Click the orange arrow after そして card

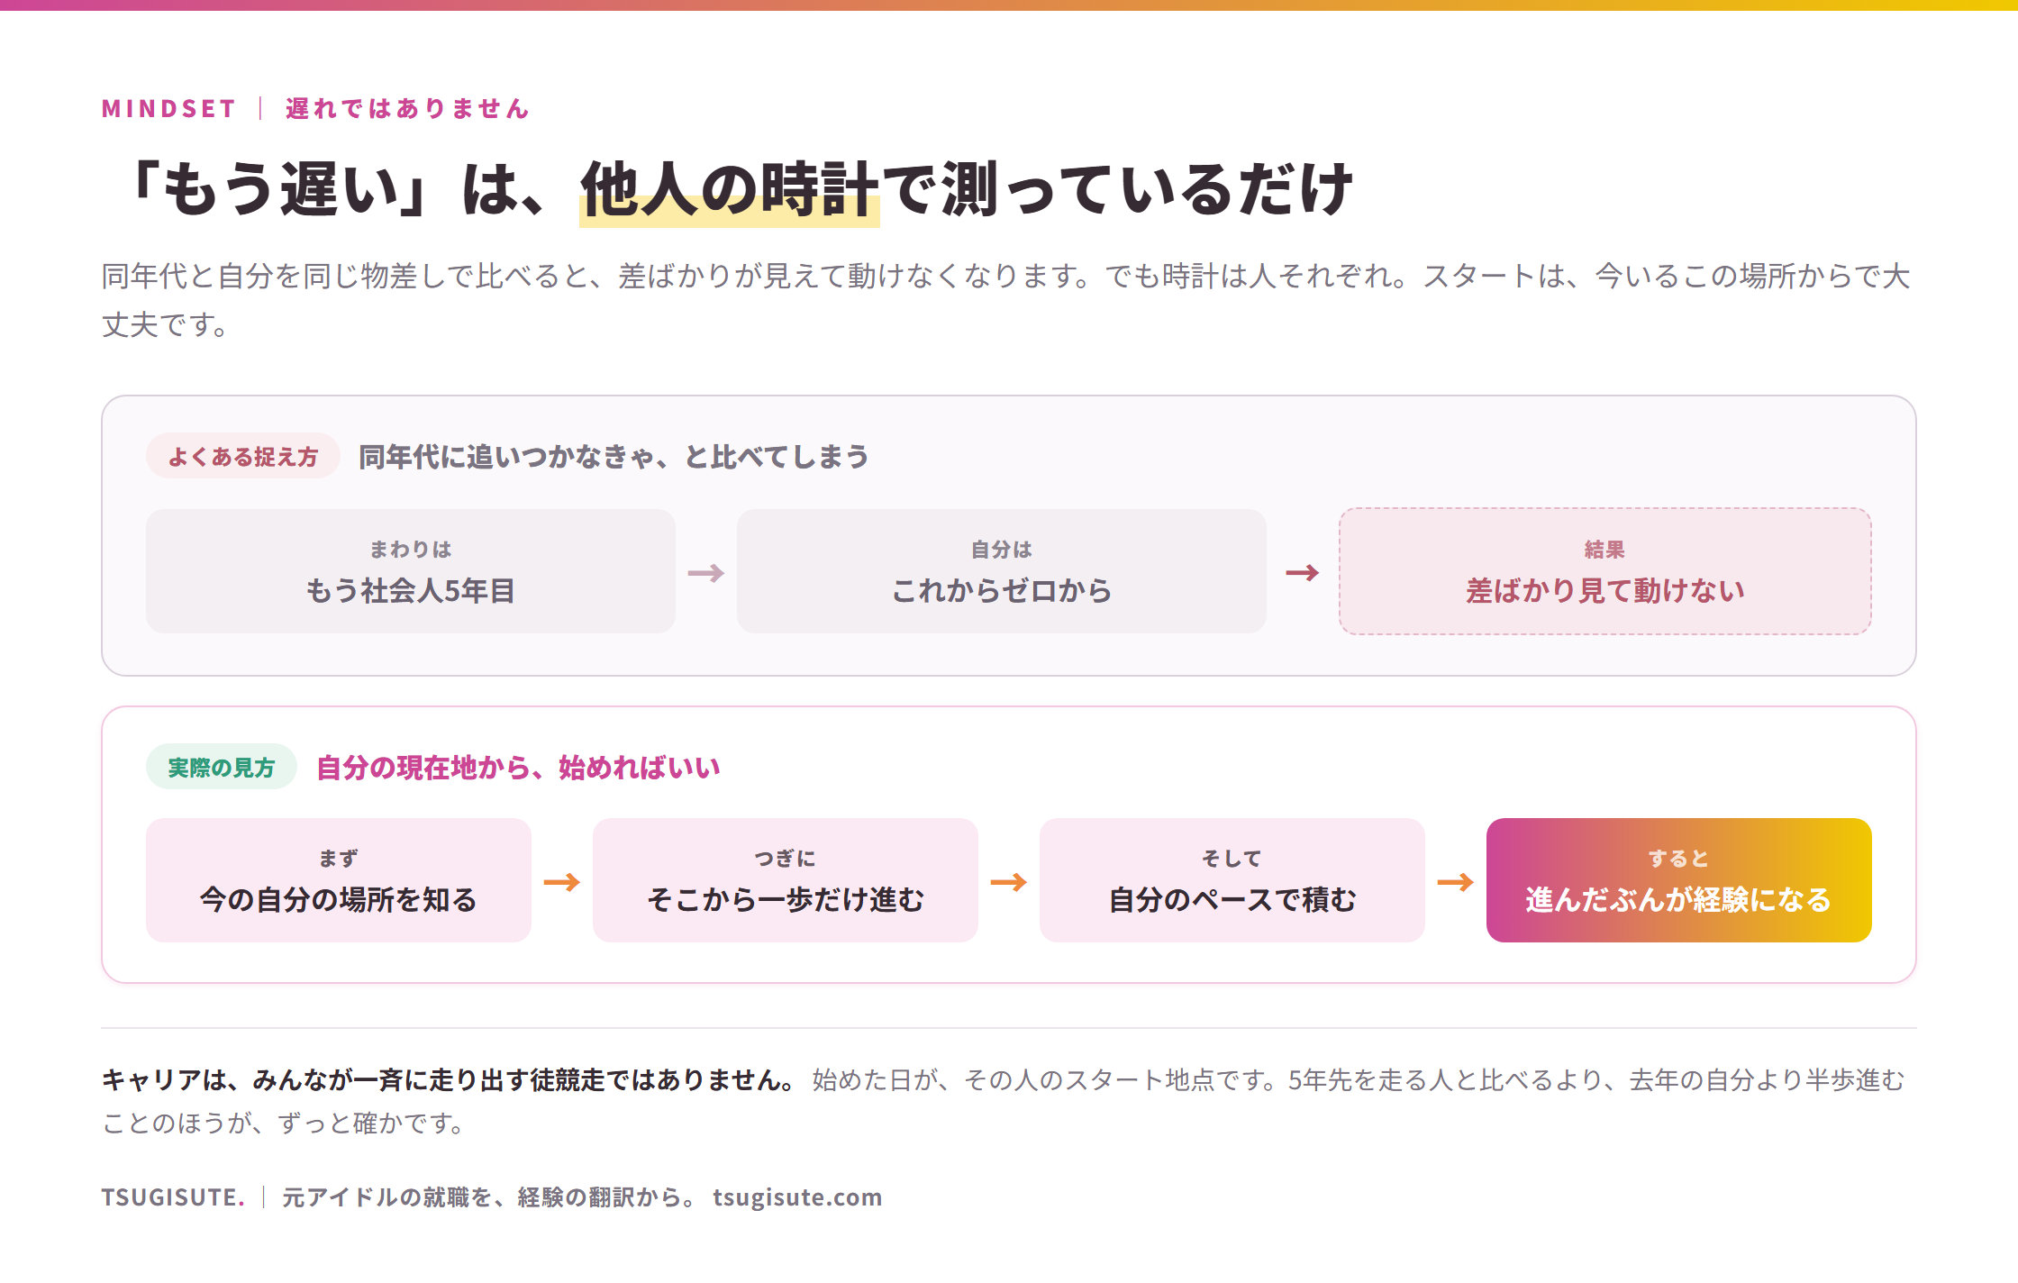point(1456,882)
